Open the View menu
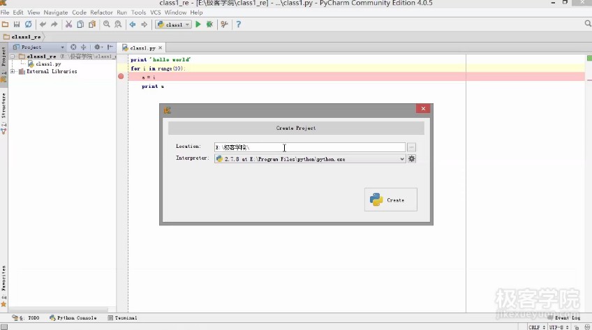This screenshot has height=330, width=592. 34,13
